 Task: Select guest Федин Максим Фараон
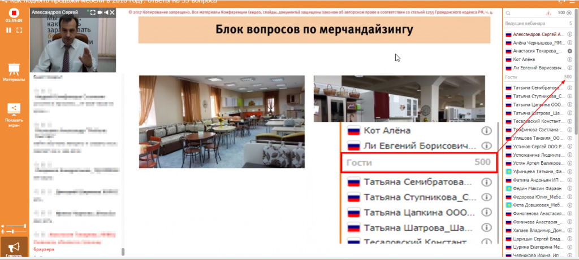click(538, 188)
